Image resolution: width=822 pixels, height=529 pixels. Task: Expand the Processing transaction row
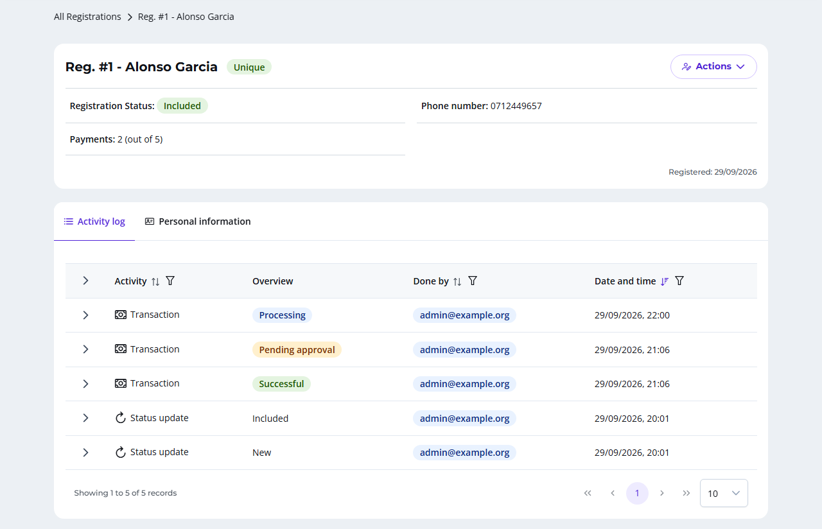[85, 315]
